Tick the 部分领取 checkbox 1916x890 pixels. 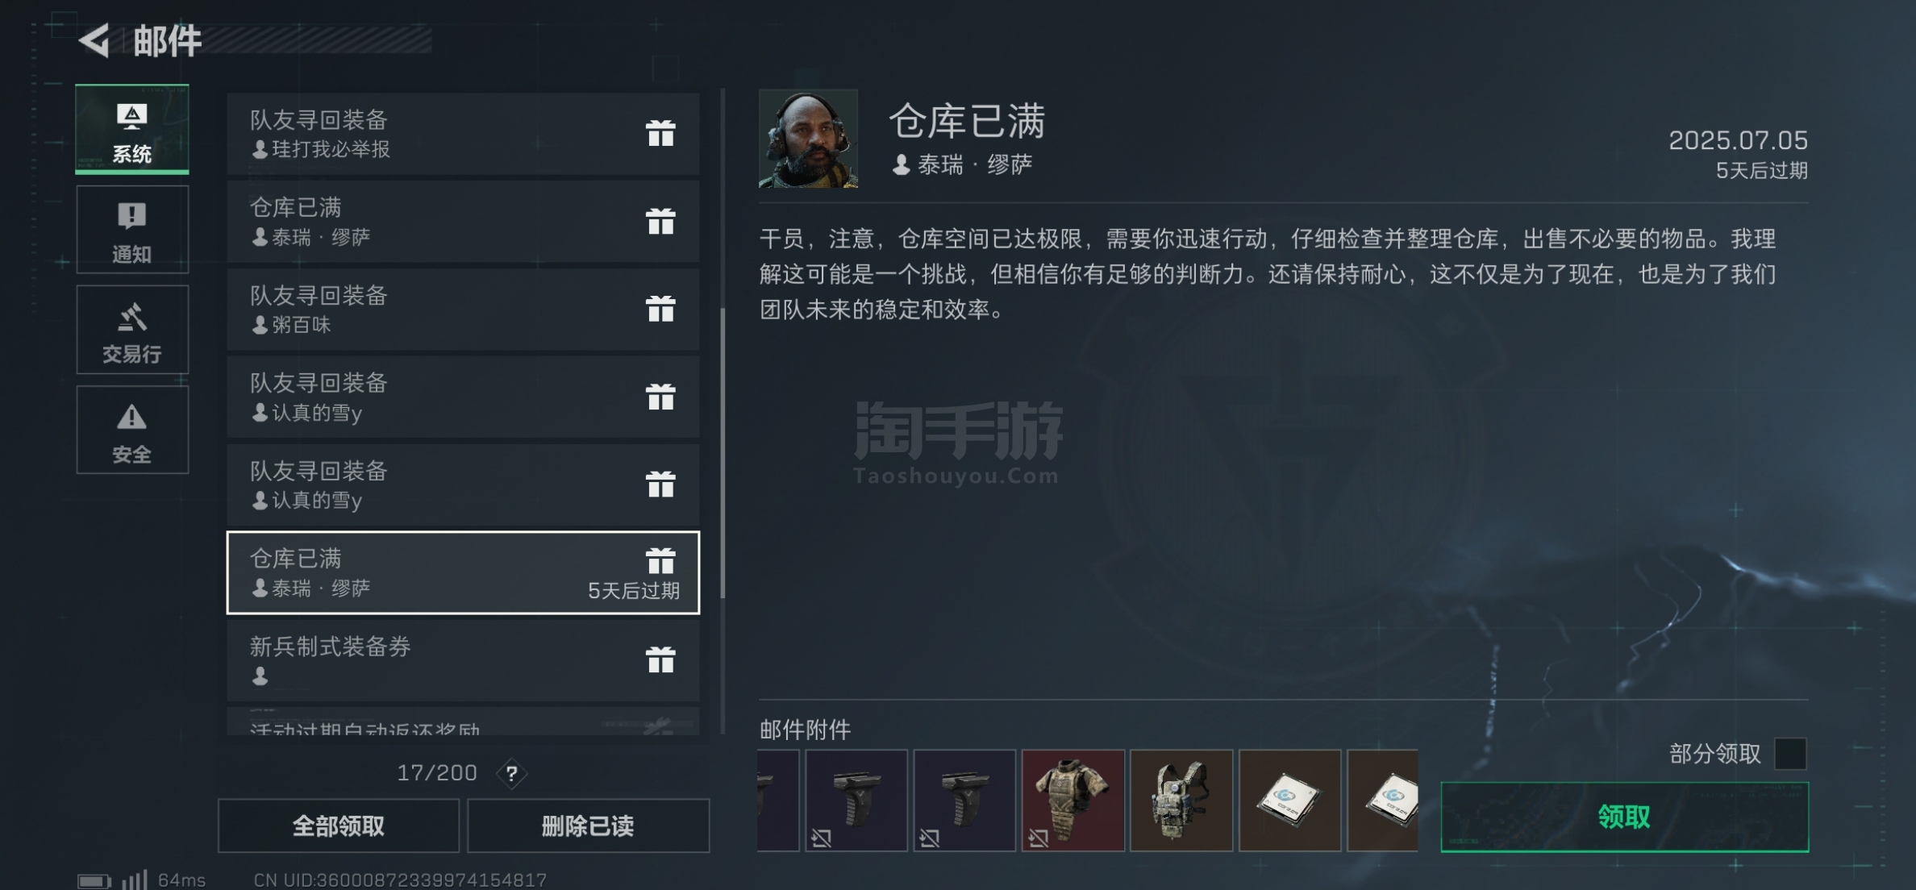tap(1790, 754)
